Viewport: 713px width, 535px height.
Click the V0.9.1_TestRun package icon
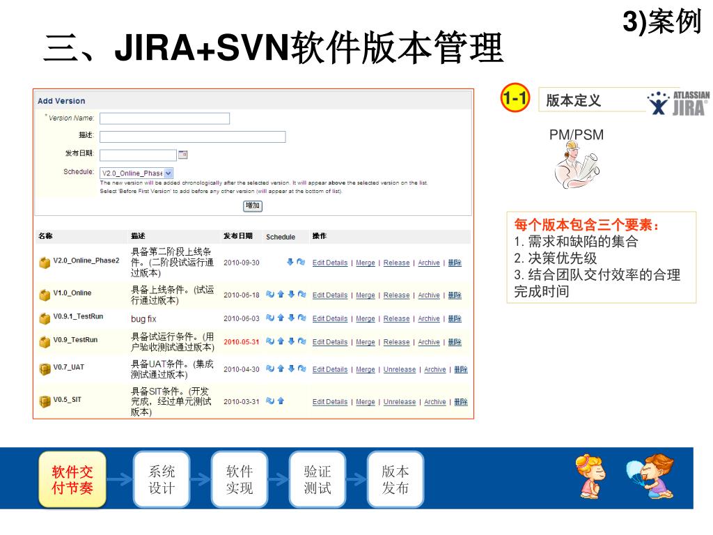click(45, 318)
